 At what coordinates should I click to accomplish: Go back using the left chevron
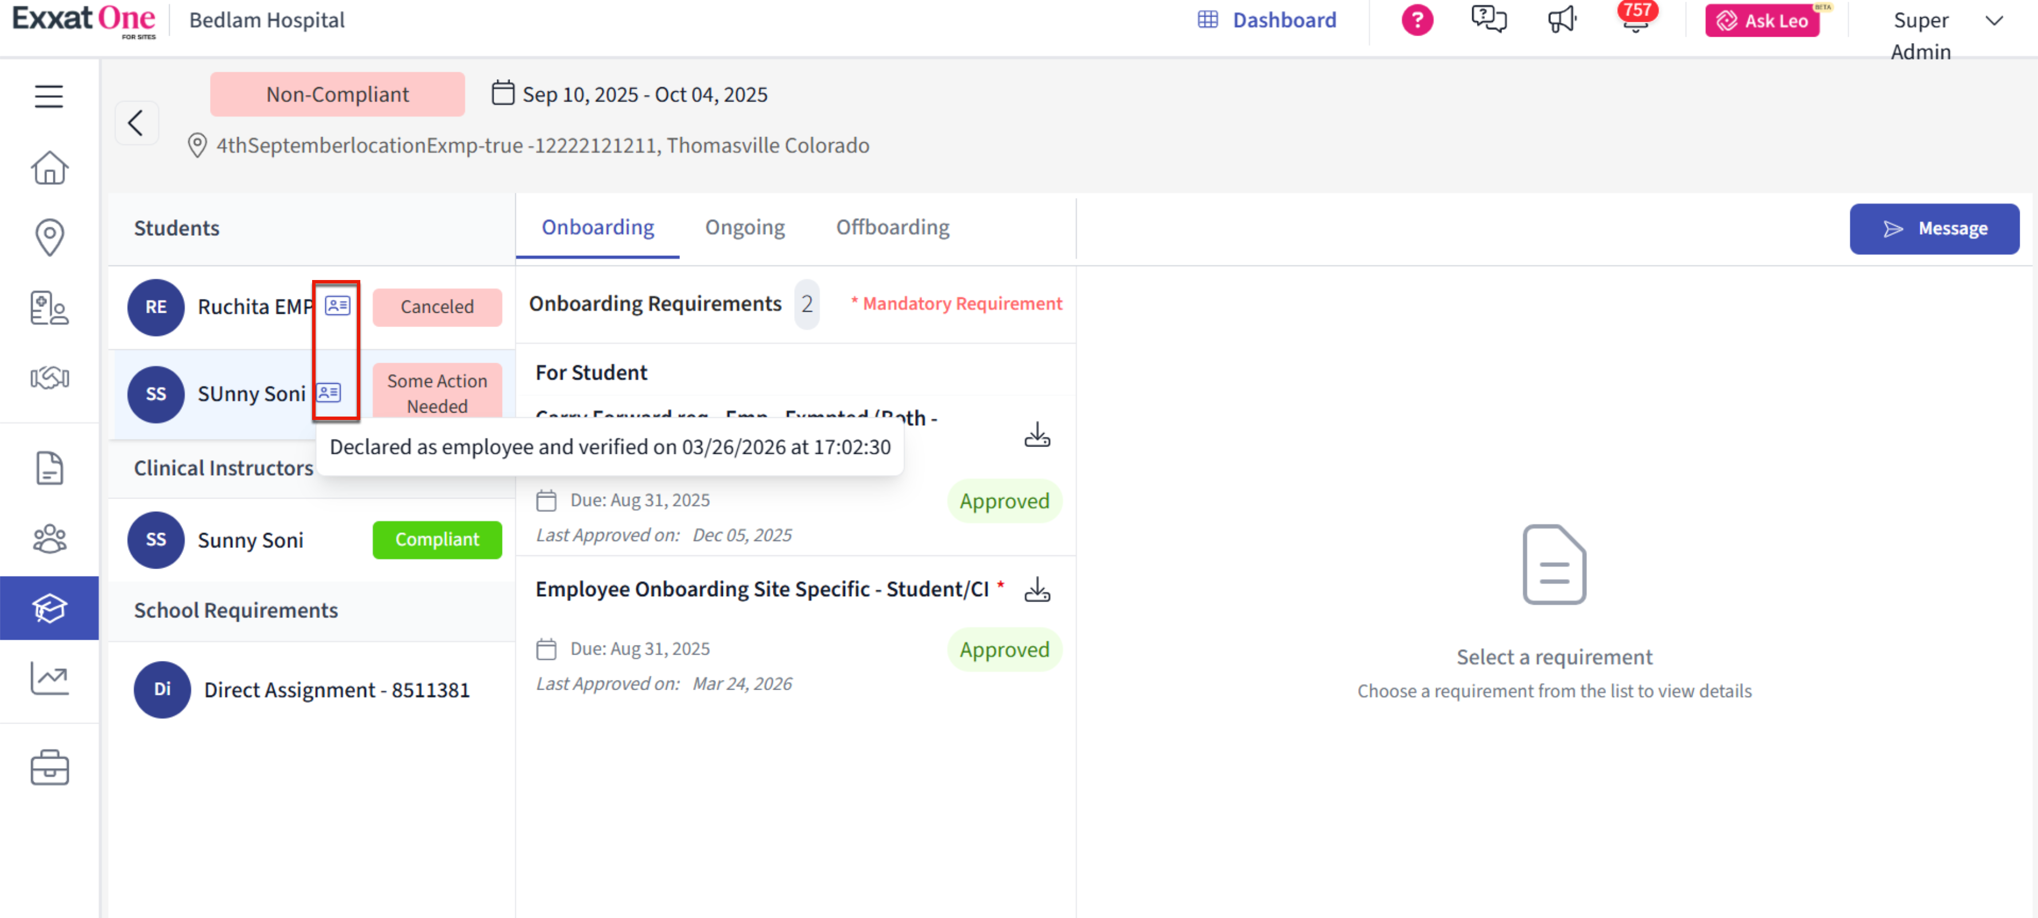pos(136,123)
